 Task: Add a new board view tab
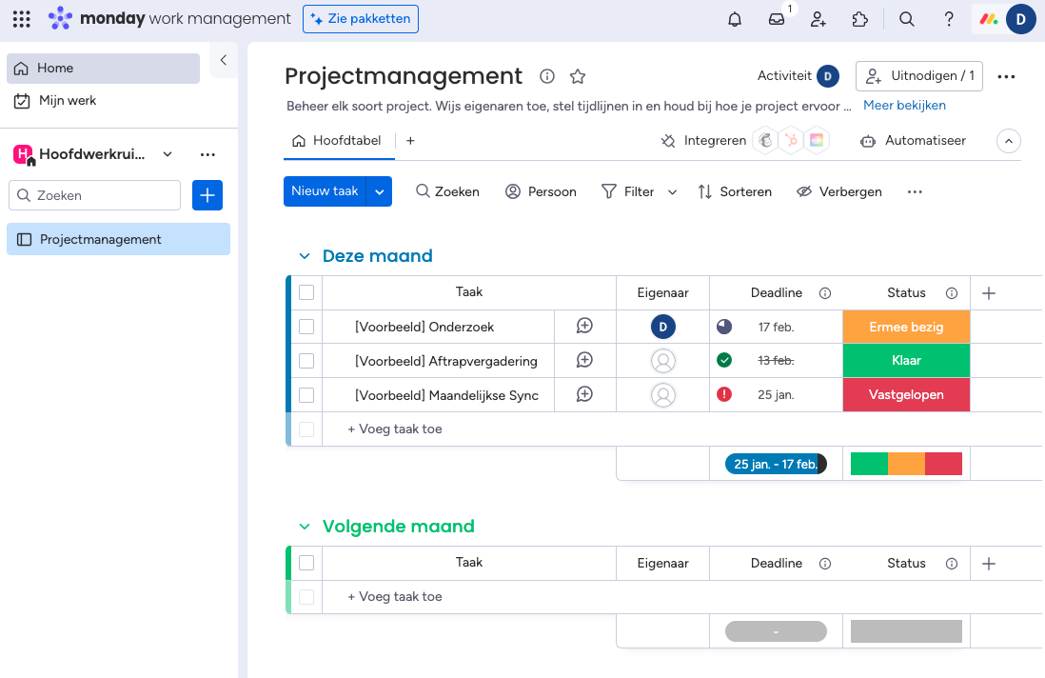410,141
